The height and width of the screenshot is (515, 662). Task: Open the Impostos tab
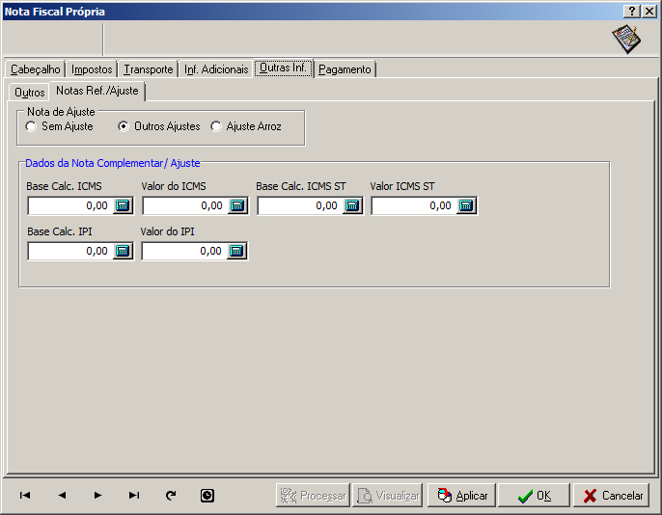(92, 69)
